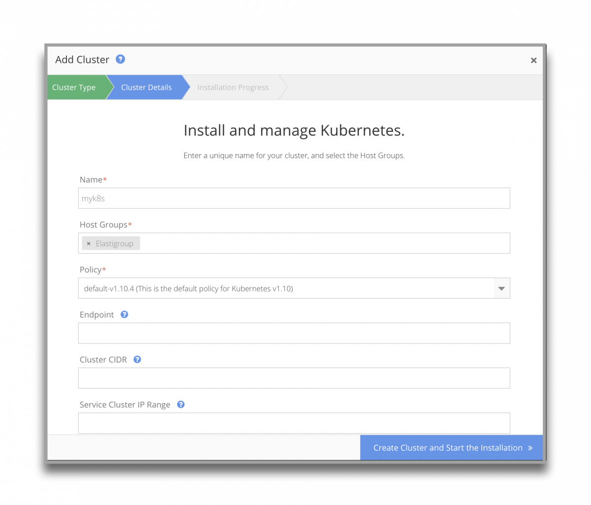Screen dimensions: 591x505
Task: Click the Cluster Type step chevron
Action: (x=74, y=87)
